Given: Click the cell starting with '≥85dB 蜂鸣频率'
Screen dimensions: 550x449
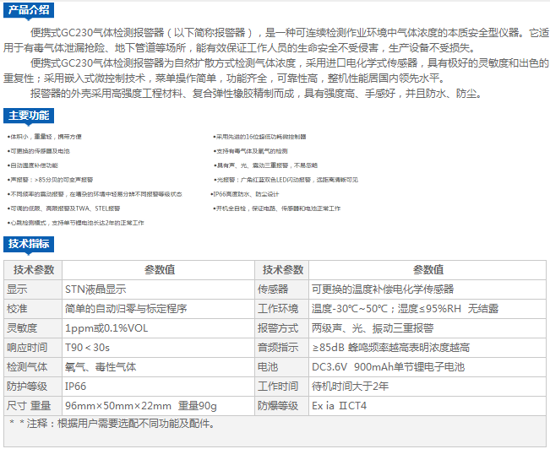Looking at the screenshot, I should tap(427, 348).
